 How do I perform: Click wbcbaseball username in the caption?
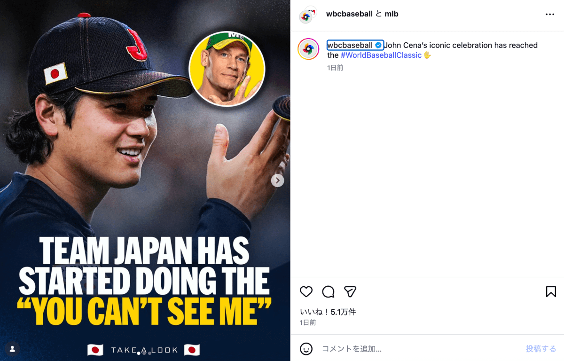point(350,46)
